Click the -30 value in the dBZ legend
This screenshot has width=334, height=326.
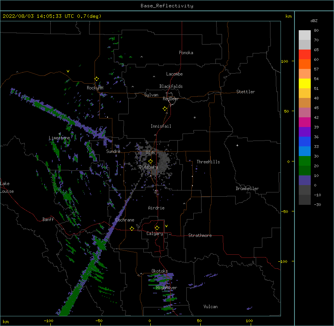click(x=317, y=205)
